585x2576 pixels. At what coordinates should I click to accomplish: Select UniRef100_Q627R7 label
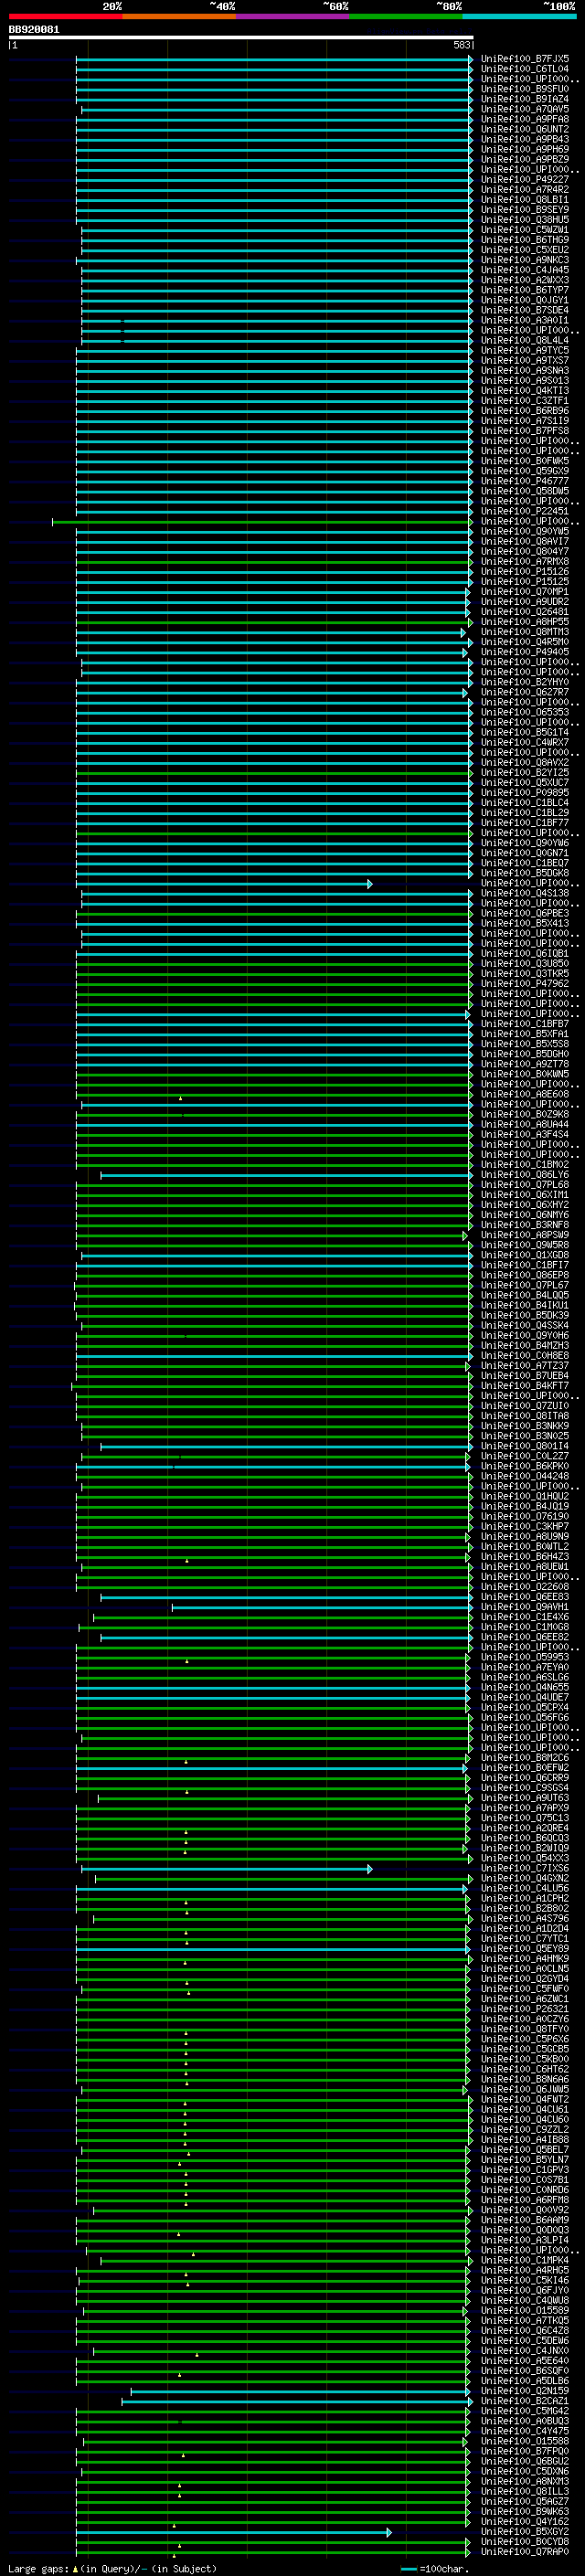(x=525, y=692)
